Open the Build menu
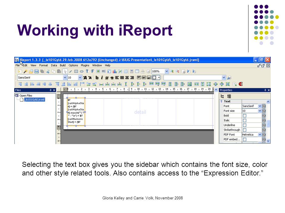285x213 pixels. pos(63,65)
